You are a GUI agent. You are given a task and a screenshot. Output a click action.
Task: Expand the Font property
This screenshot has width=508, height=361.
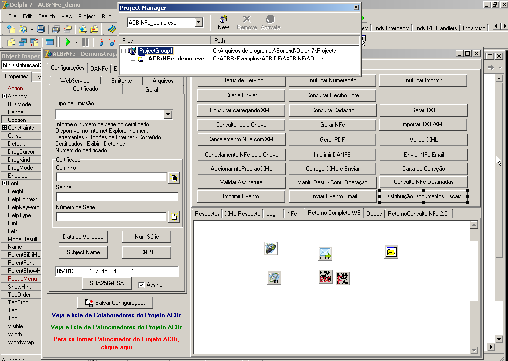click(x=4, y=183)
